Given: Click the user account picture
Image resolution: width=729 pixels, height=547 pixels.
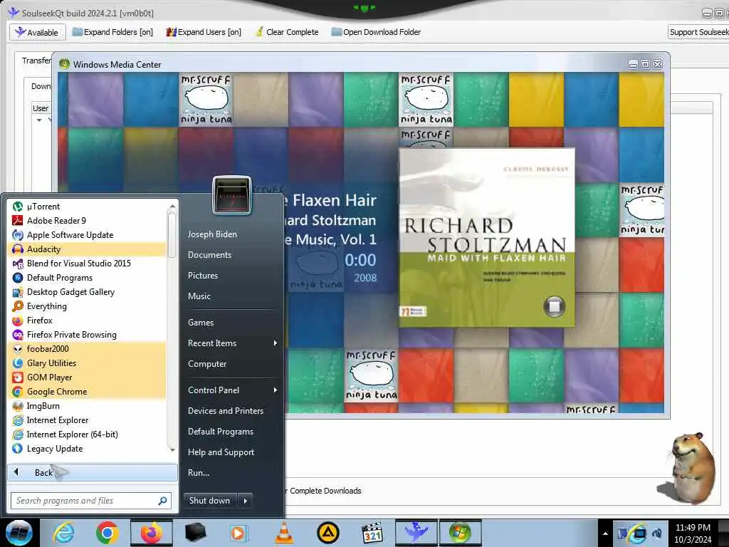Looking at the screenshot, I should click(232, 195).
